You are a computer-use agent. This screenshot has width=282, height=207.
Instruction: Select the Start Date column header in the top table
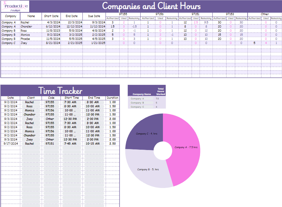(51, 16)
